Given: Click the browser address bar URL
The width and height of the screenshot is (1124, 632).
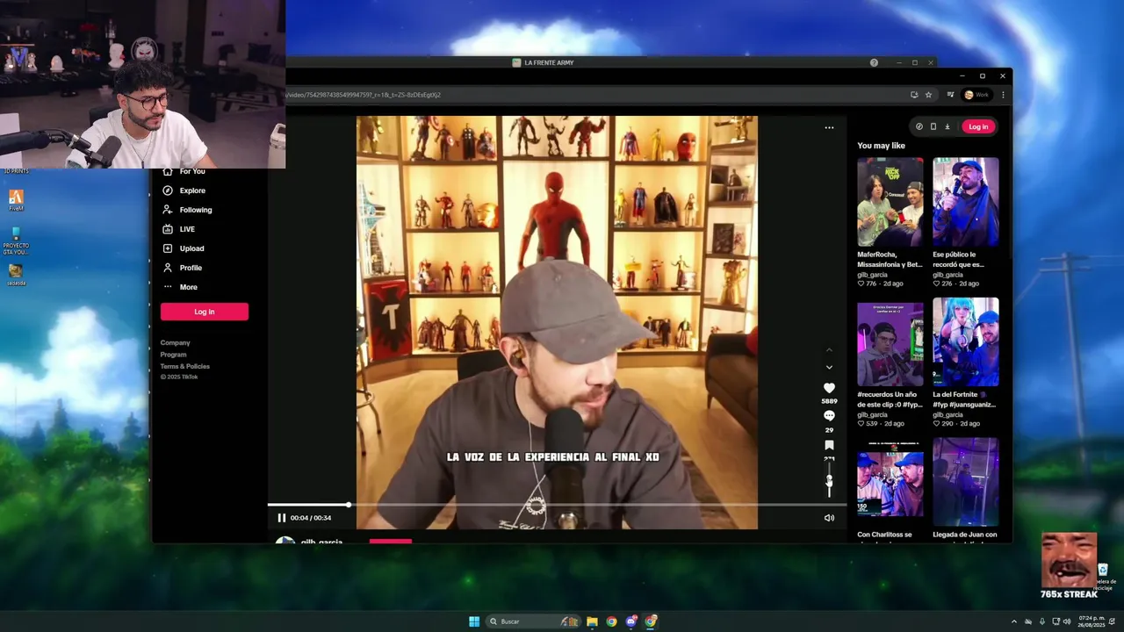Looking at the screenshot, I should point(364,95).
